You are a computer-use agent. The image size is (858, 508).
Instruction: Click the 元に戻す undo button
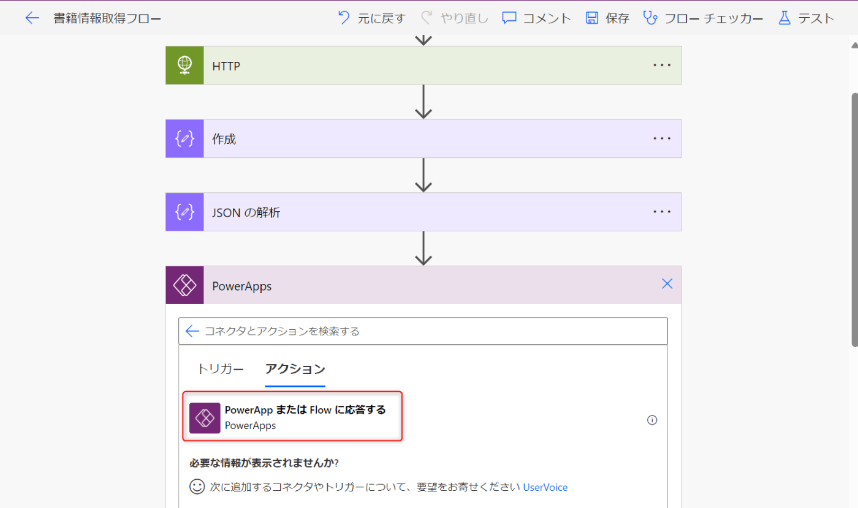click(371, 18)
